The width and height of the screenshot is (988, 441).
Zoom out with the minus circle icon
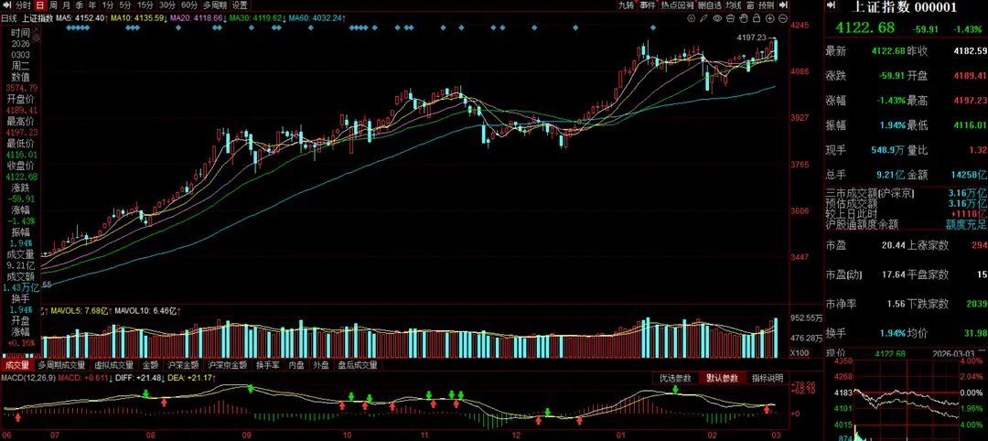point(783,18)
